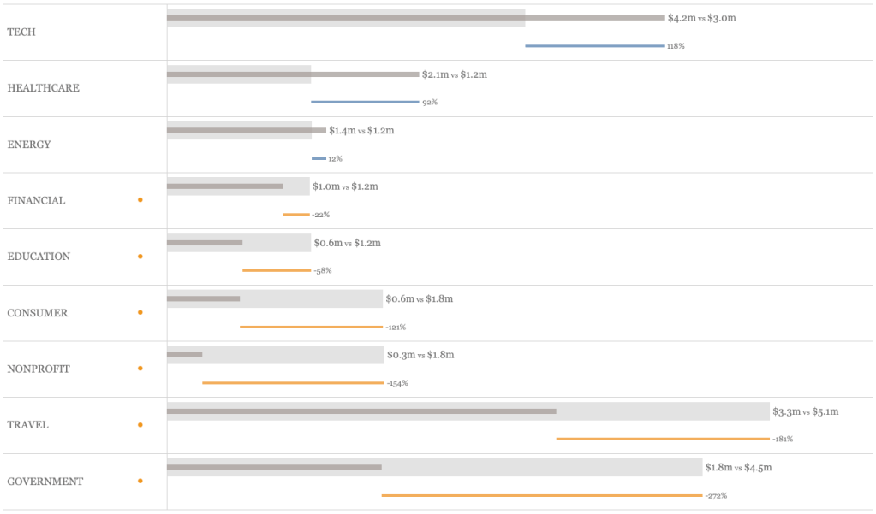Select the "$1.8m vs $4.5m" label
Viewport: 876px width, 514px height.
coord(738,468)
